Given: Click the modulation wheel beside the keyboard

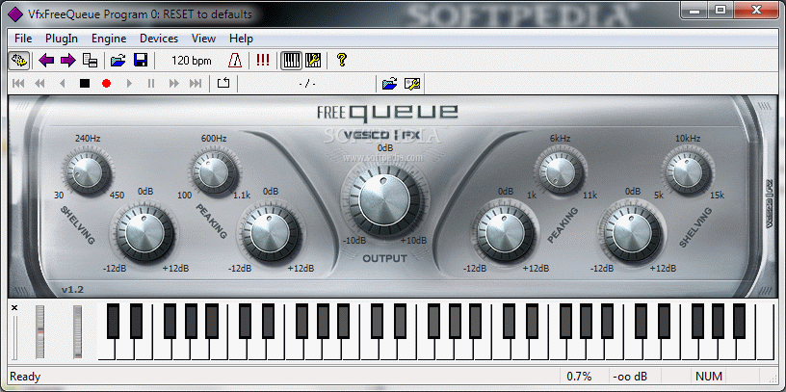Looking at the screenshot, I should click(77, 332).
